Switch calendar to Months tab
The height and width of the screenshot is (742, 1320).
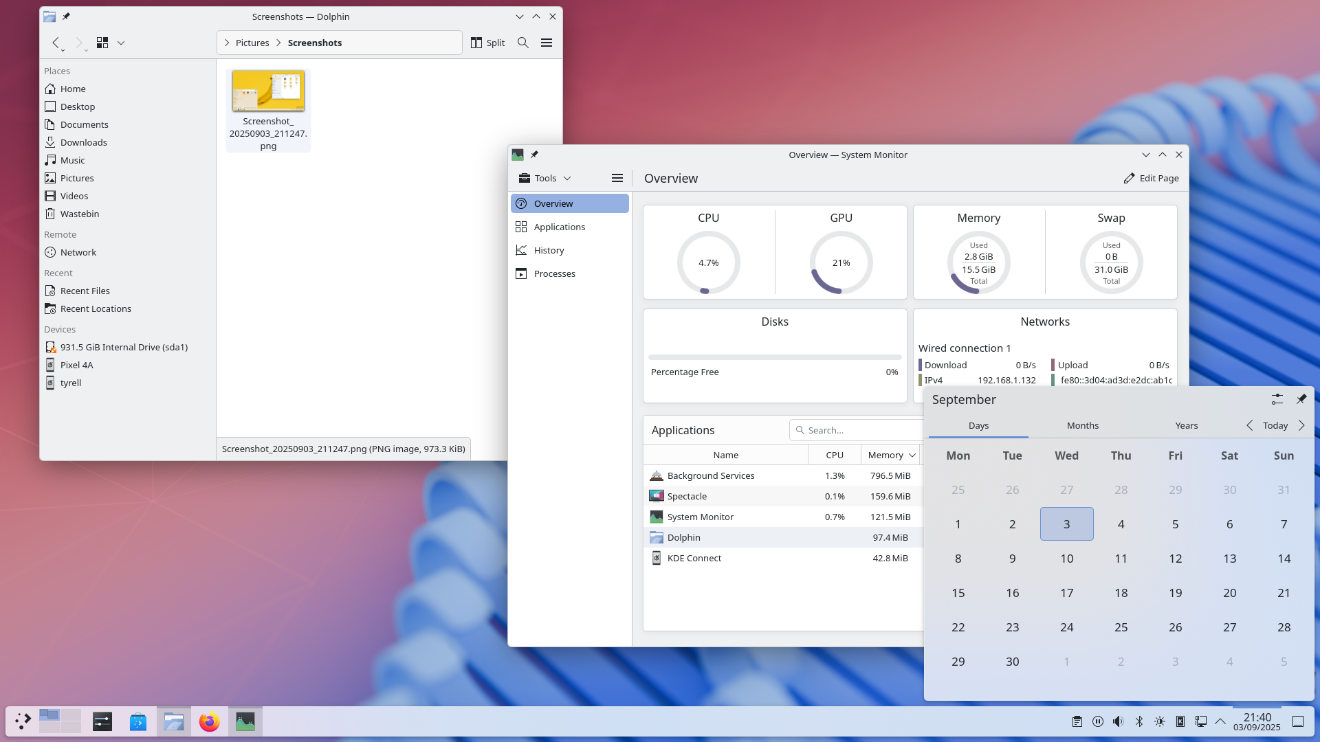click(1082, 425)
